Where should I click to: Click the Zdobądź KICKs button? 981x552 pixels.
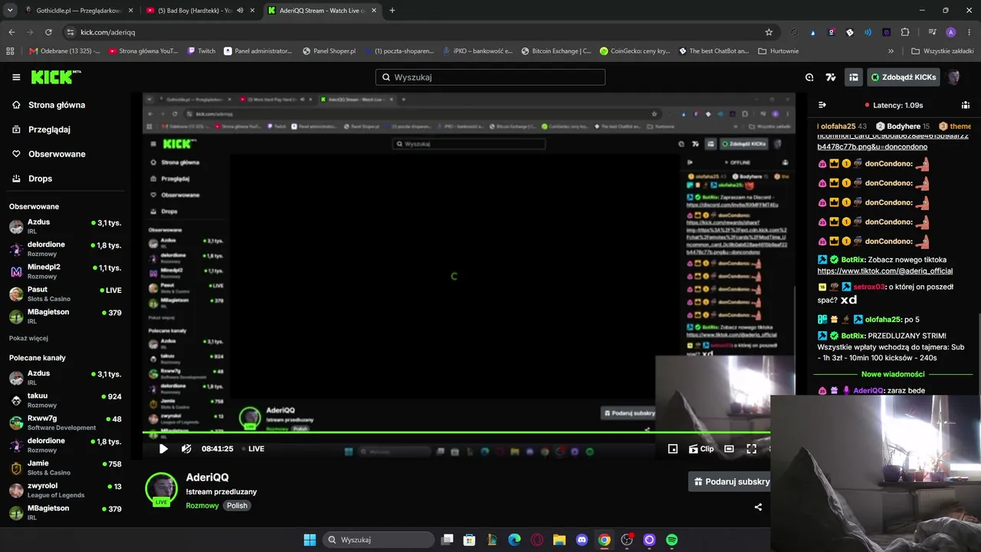click(904, 77)
